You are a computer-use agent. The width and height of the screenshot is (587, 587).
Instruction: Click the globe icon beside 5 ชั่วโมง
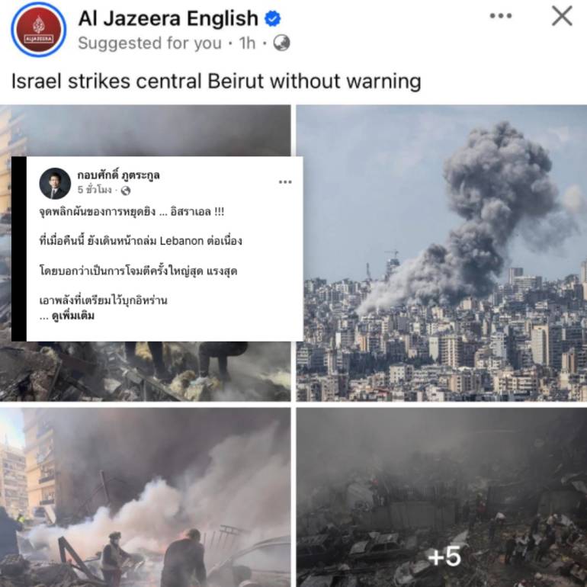click(x=126, y=191)
